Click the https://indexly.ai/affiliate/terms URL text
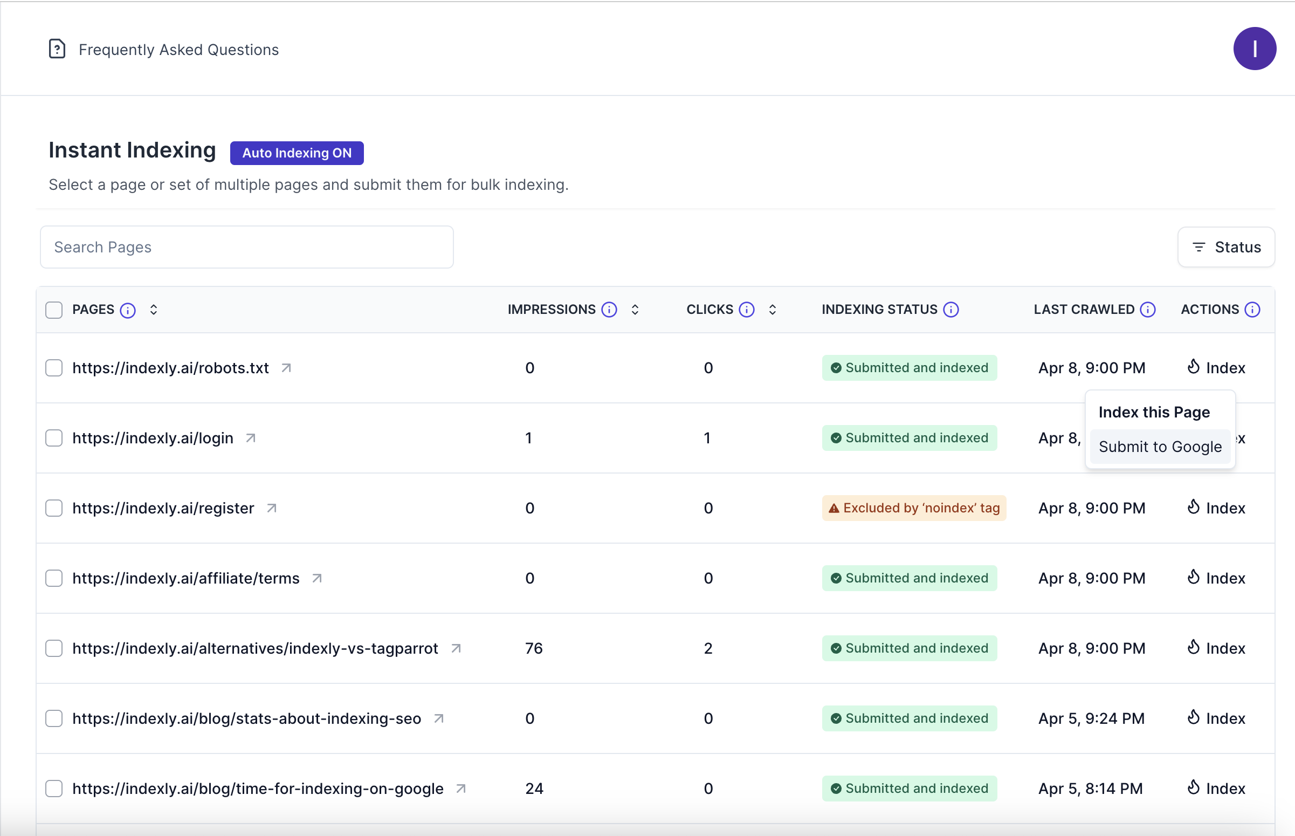Image resolution: width=1295 pixels, height=836 pixels. click(185, 578)
